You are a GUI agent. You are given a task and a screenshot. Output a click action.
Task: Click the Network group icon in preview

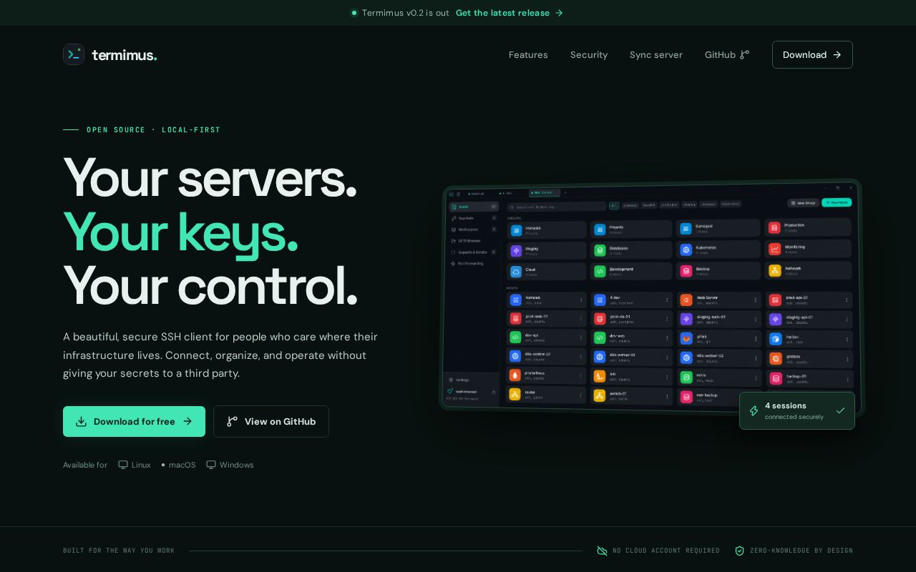[775, 270]
